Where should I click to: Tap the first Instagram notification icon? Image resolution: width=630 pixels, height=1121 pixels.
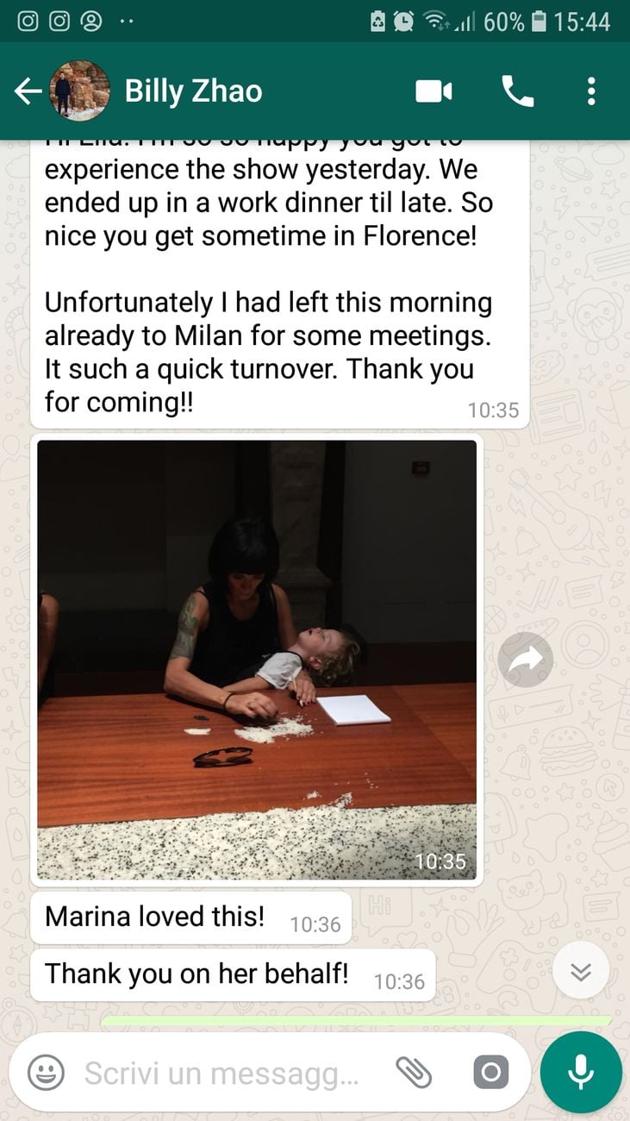pyautogui.click(x=28, y=21)
